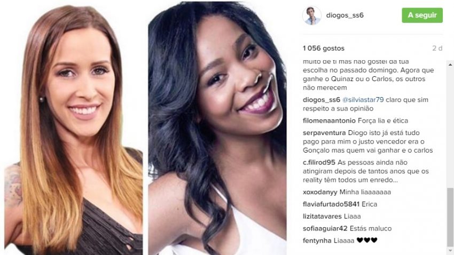This screenshot has height=255, width=454.
Task: Toggle the green "A seguir" following button
Action: pos(422,15)
